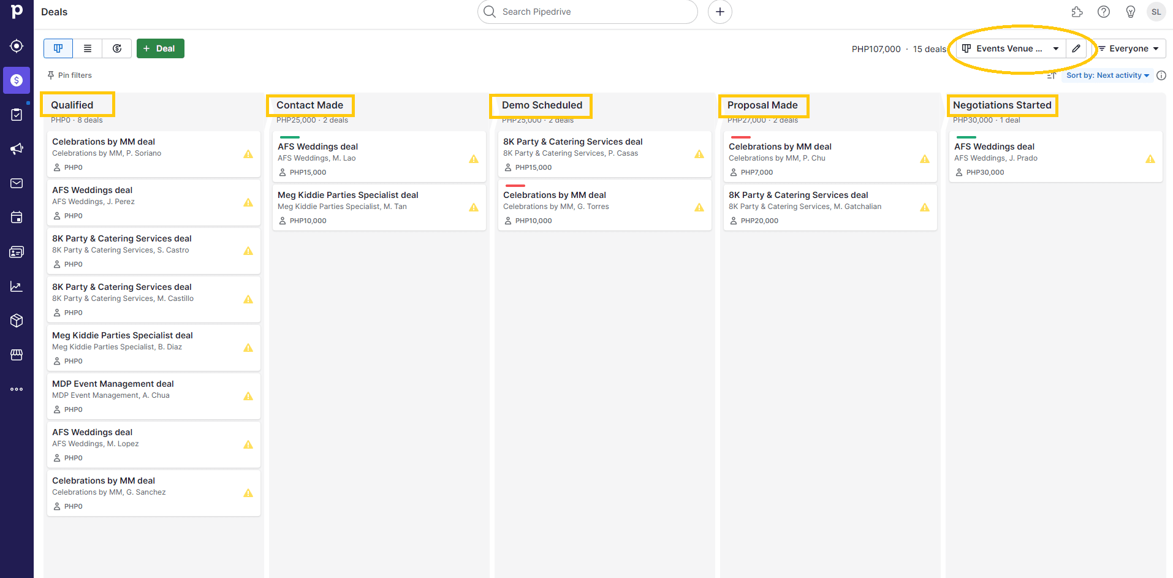Open the Mail envelope icon in sidebar
1173x578 pixels.
coord(17,183)
